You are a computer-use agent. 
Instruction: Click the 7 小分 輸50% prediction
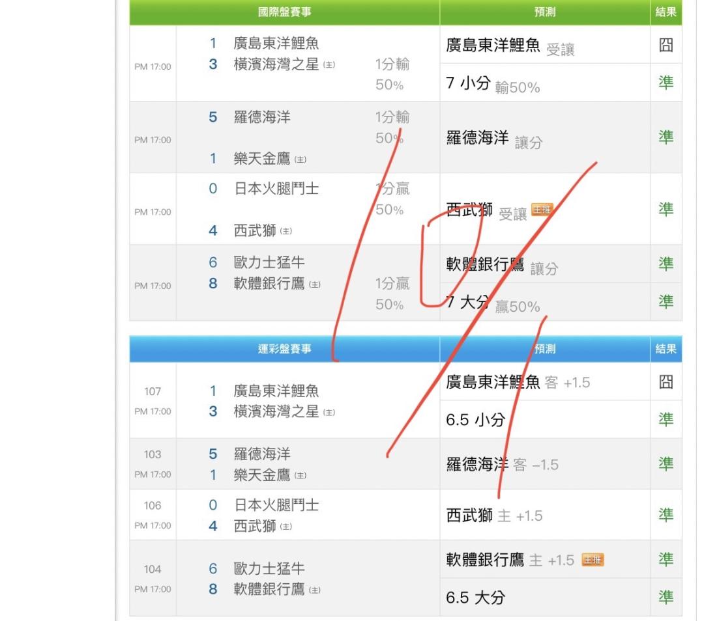click(493, 84)
